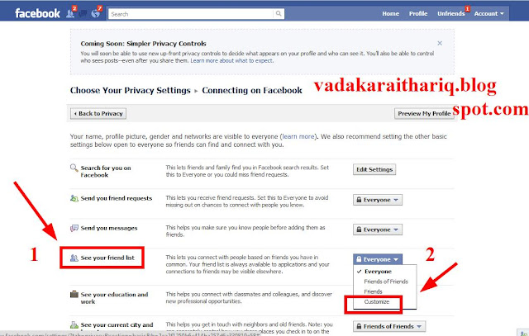Click the Send you messages icon
529x336 pixels.
tap(74, 228)
